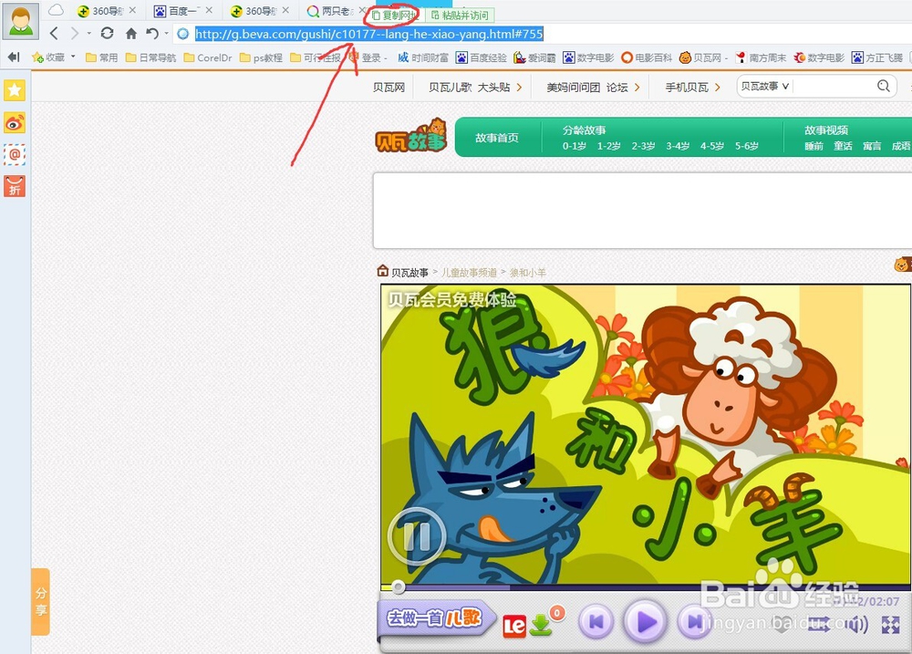912x654 pixels.
Task: Open the cloud sync icon
Action: click(56, 10)
